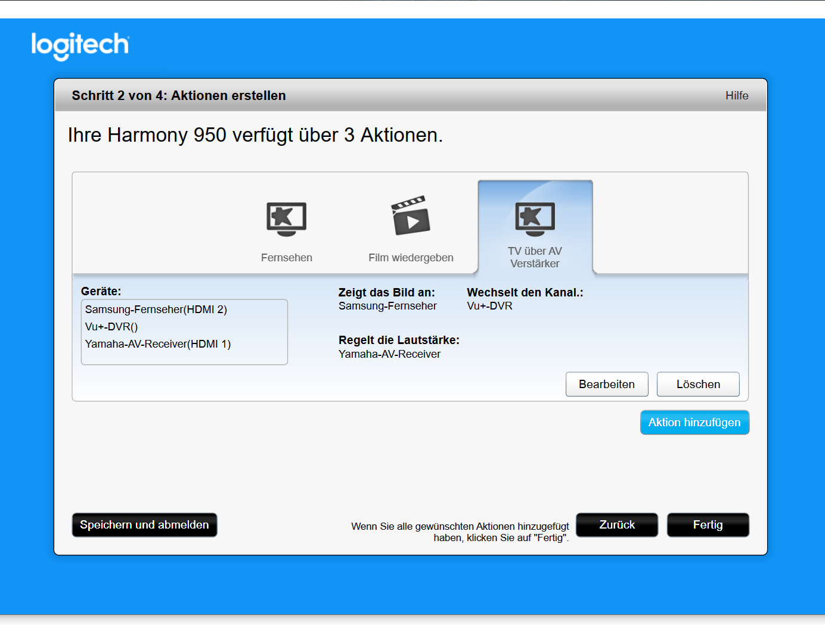Click the Löschen button
Screen dimensions: 825x625
[x=698, y=384]
